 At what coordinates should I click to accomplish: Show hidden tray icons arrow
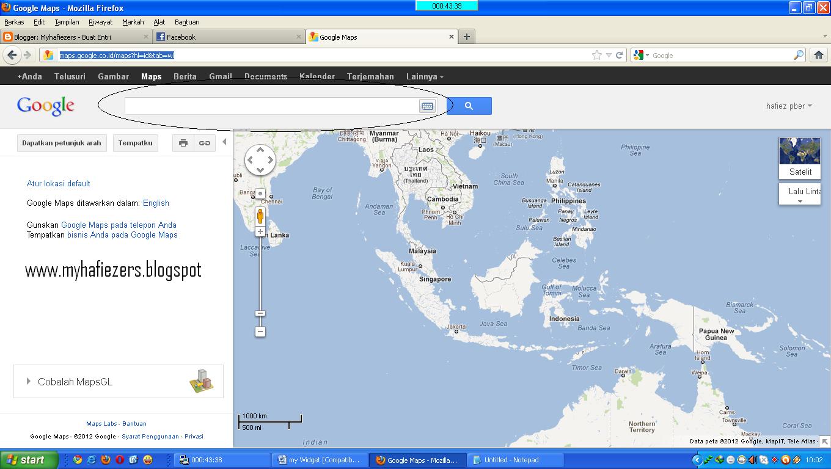click(697, 460)
